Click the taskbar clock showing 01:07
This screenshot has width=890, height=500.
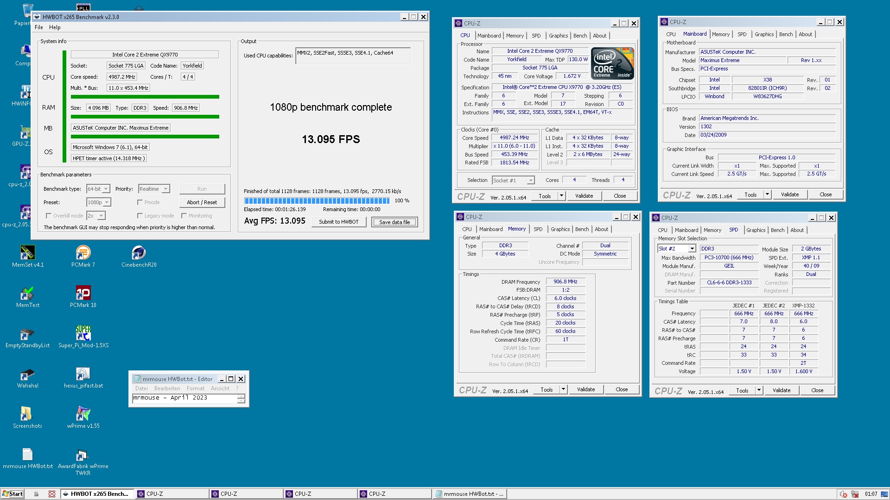click(x=871, y=494)
